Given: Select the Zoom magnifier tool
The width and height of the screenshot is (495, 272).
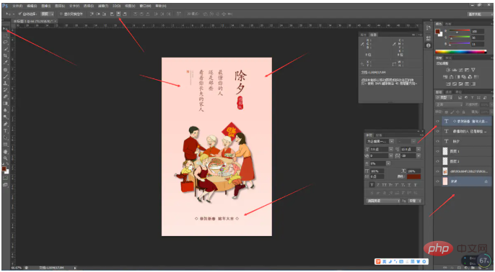Looking at the screenshot, I should click(x=5, y=158).
